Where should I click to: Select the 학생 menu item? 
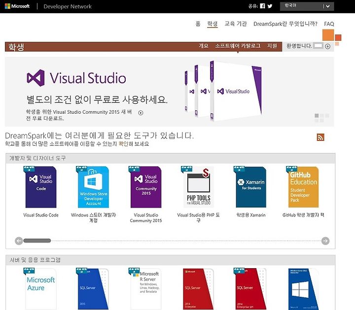click(x=213, y=24)
